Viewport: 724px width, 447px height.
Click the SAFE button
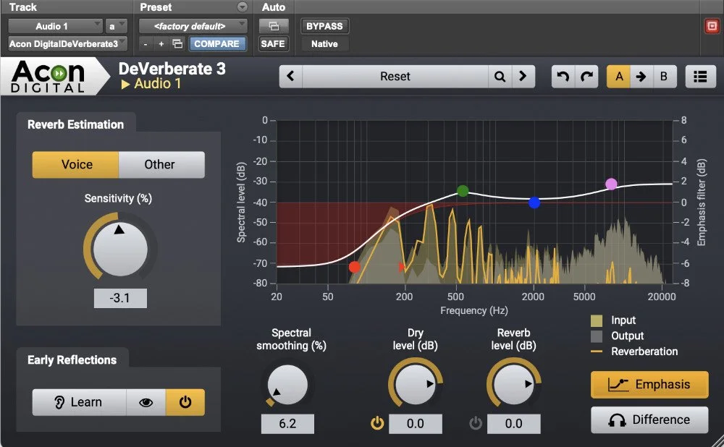point(273,44)
